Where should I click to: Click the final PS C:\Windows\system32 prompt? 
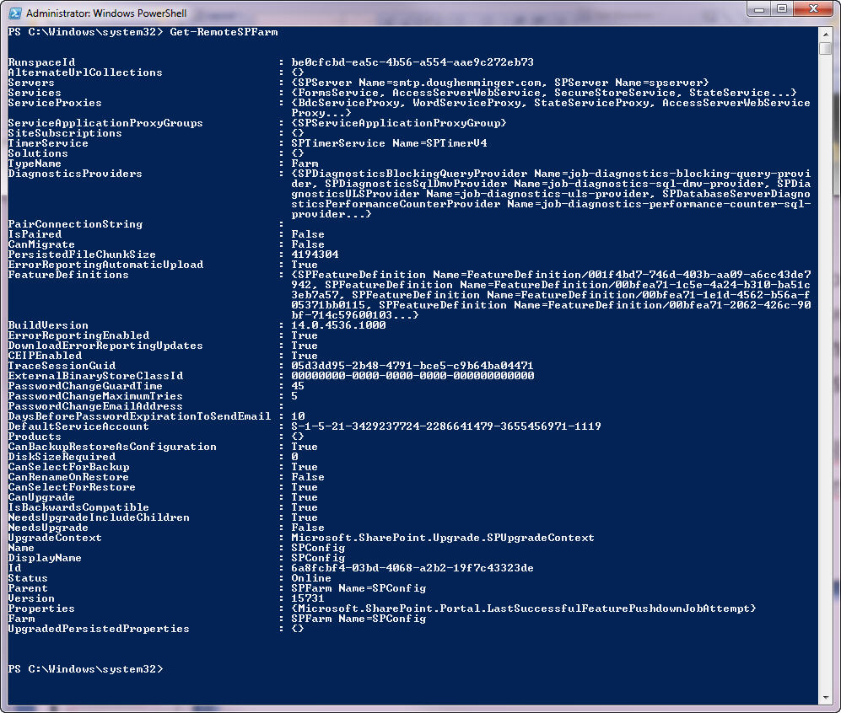point(85,669)
